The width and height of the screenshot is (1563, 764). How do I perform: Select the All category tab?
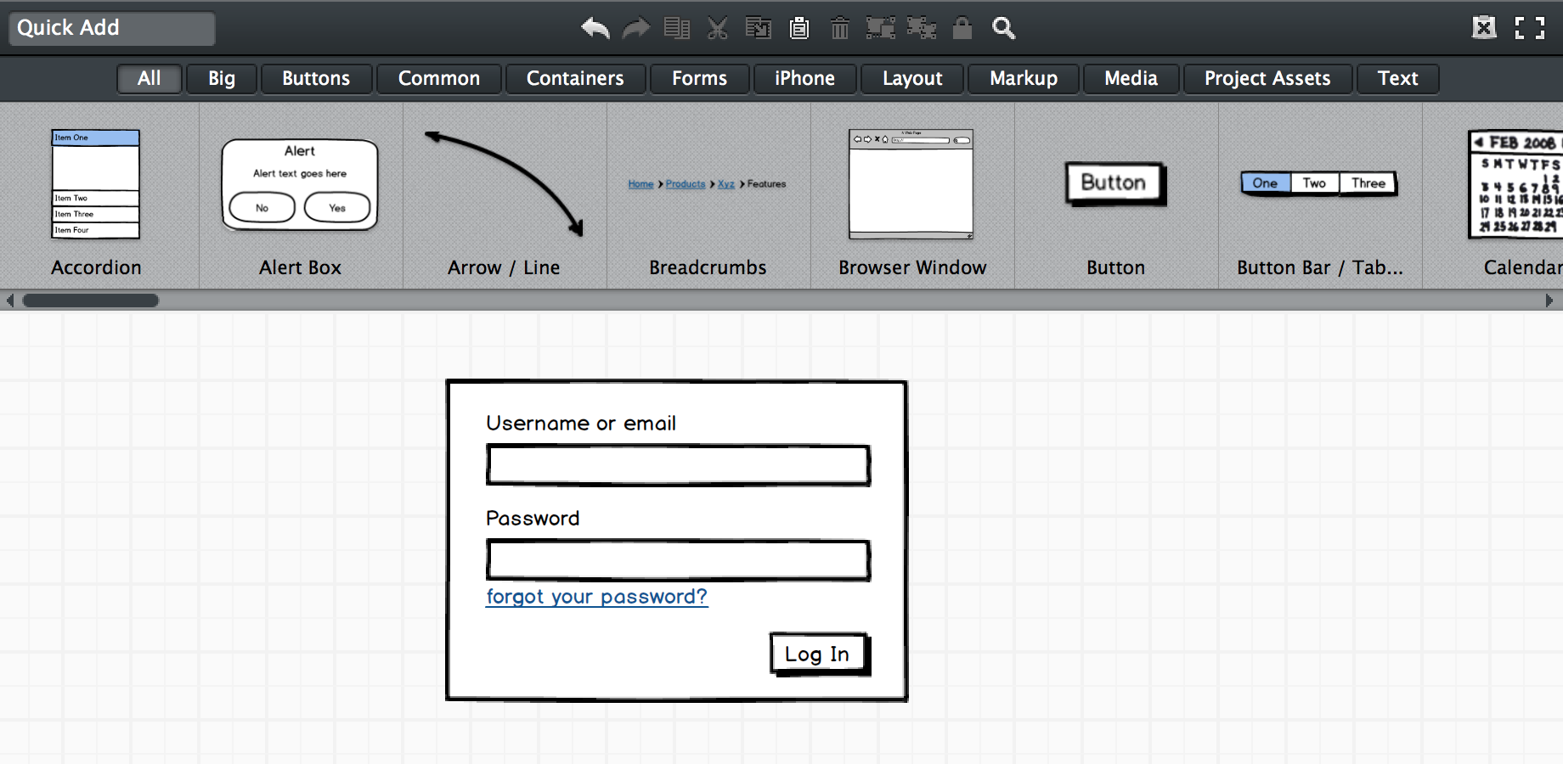[x=150, y=78]
